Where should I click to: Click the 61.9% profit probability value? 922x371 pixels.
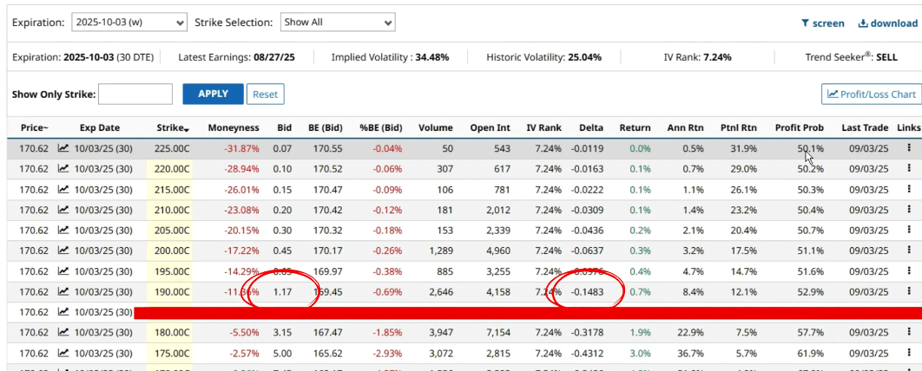(x=810, y=353)
